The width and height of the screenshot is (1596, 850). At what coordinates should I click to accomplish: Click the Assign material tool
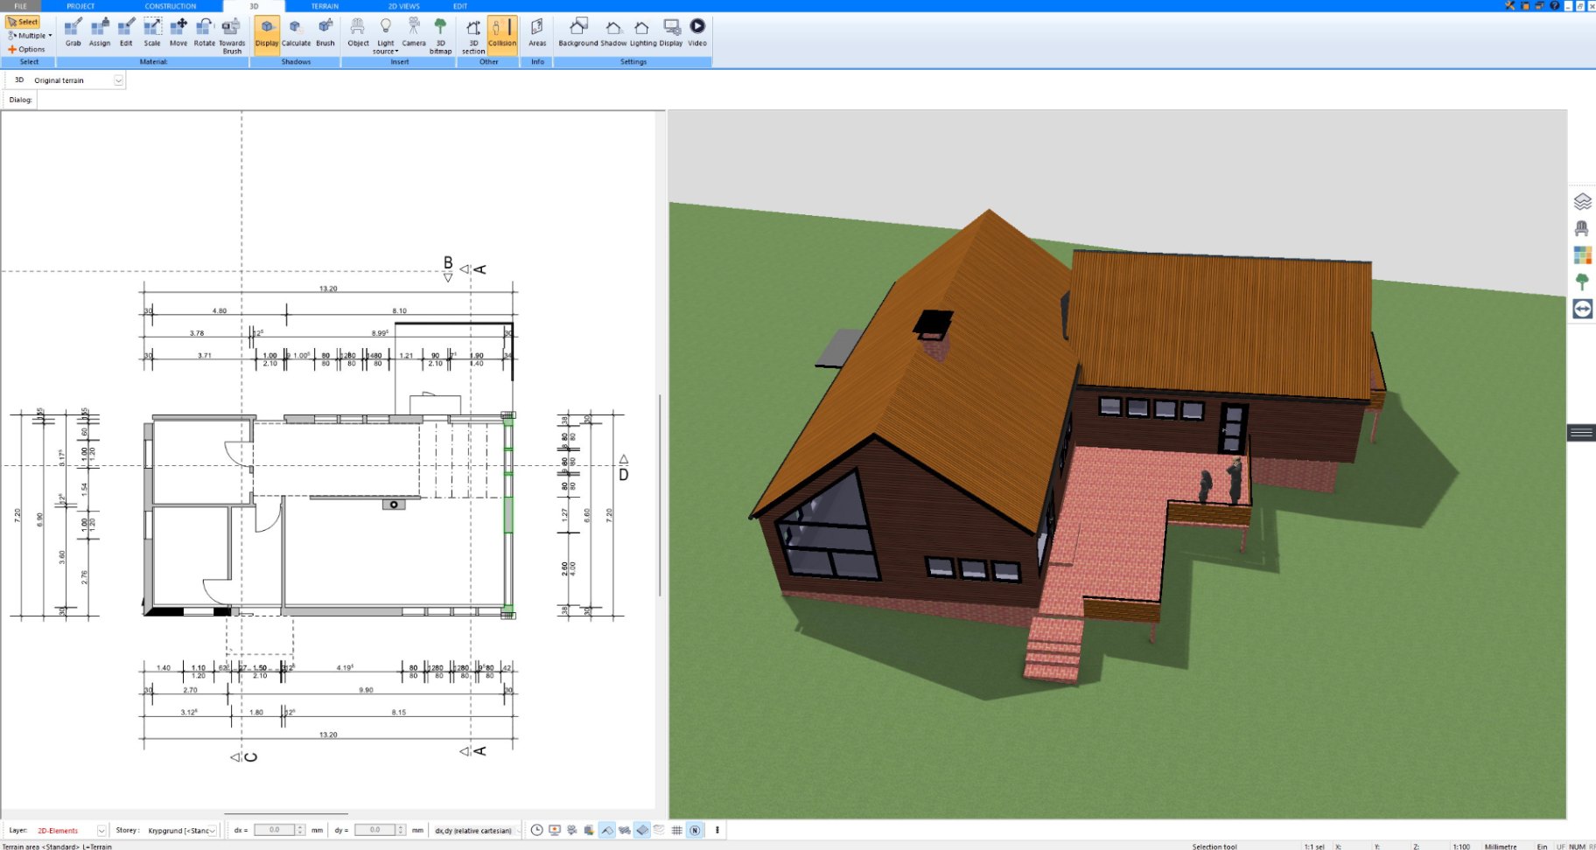coord(100,32)
